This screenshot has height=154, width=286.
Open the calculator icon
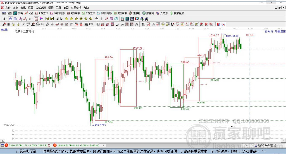[x=127, y=19]
